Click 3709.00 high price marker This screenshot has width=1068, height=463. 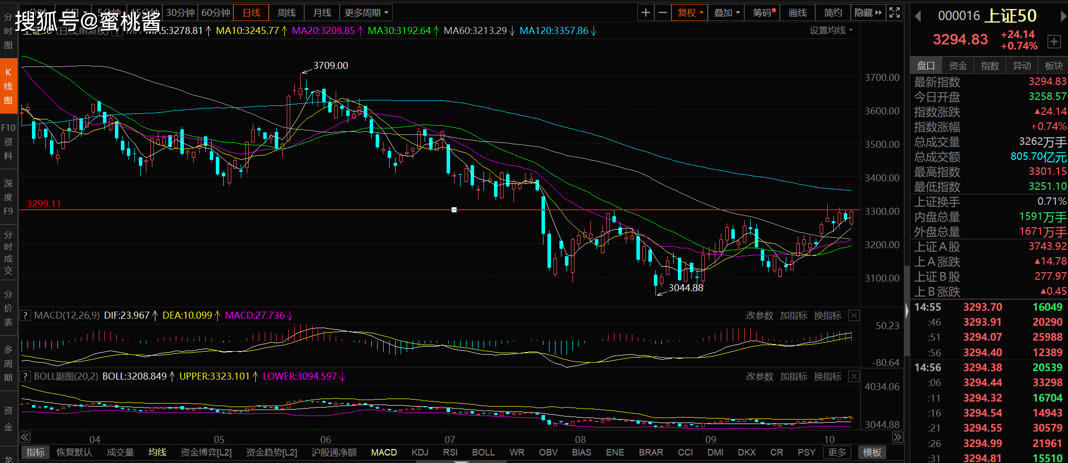pos(331,65)
